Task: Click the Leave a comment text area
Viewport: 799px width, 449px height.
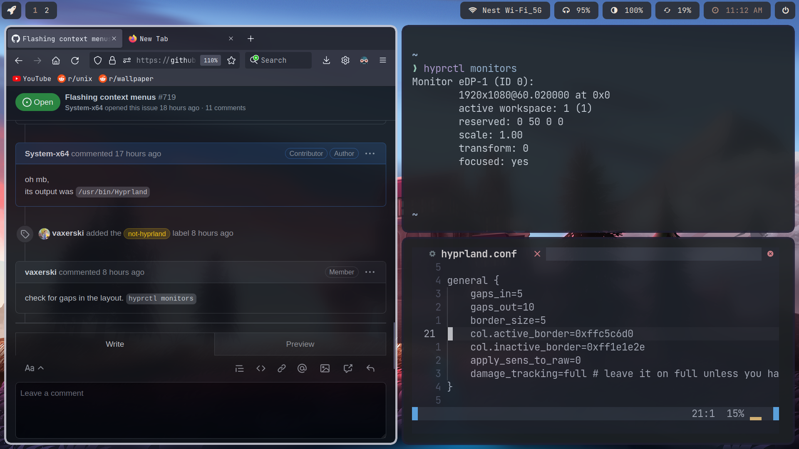Action: coord(201,410)
